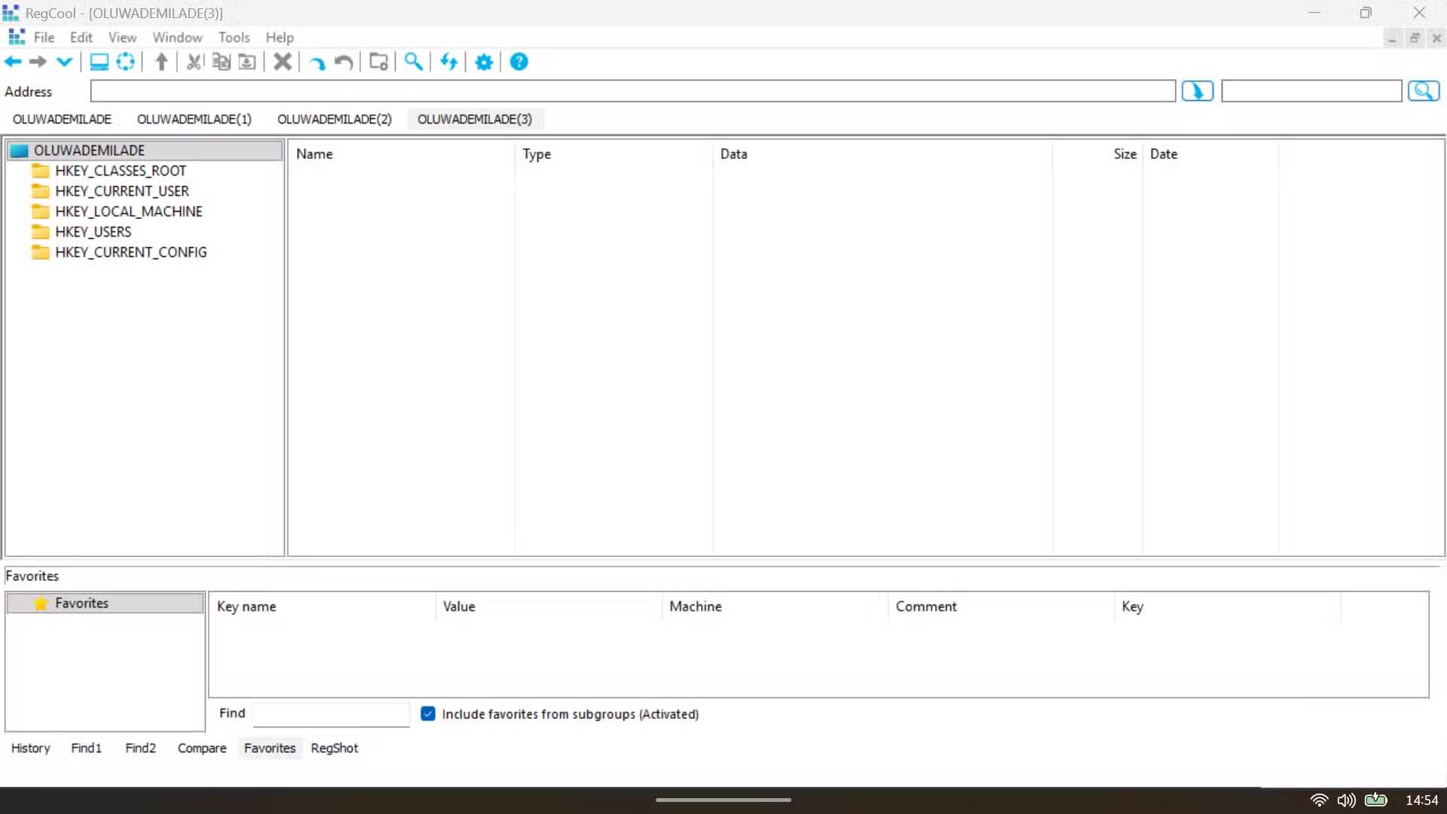Open the back navigation history dropdown chevron
This screenshot has width=1447, height=814.
pos(63,62)
